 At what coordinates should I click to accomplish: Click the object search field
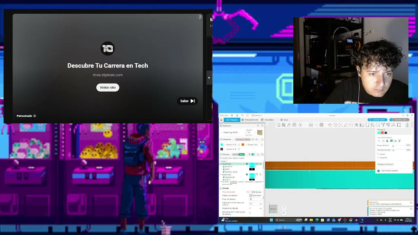(242, 158)
